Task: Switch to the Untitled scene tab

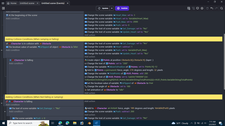Action: tap(27, 3)
